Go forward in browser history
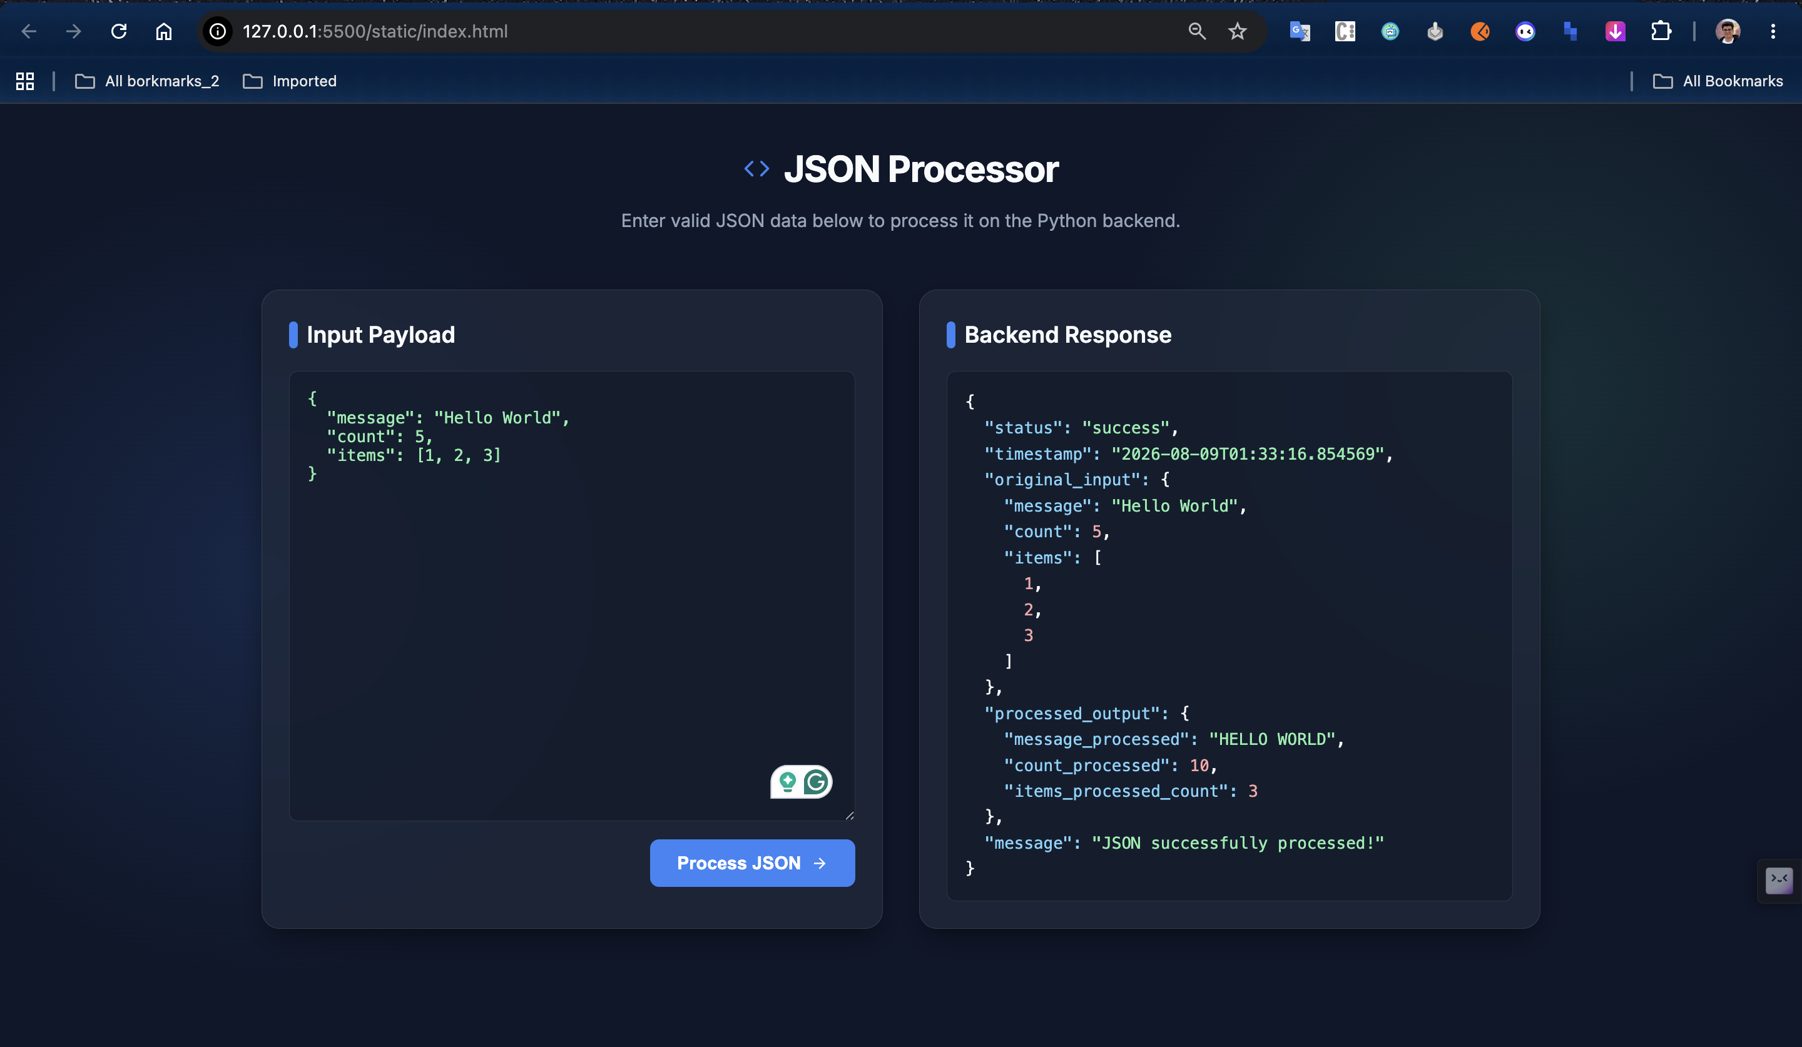This screenshot has height=1047, width=1802. 74,31
